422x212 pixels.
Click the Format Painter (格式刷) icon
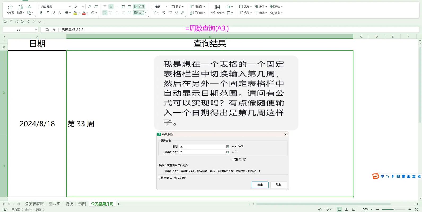[x=10, y=7]
